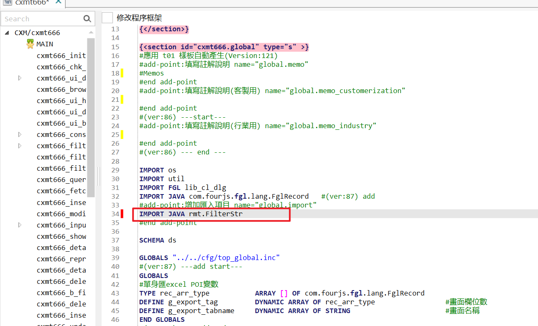538x326 pixels.
Task: Expand the cxmt666_inpu node
Action: click(19, 225)
